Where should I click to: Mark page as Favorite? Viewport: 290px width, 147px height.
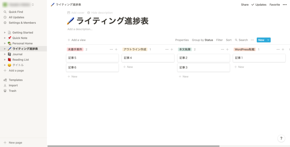tap(275, 5)
